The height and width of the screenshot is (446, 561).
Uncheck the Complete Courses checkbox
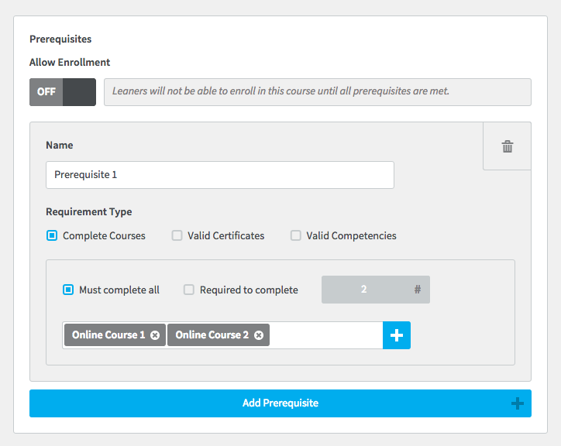(52, 235)
